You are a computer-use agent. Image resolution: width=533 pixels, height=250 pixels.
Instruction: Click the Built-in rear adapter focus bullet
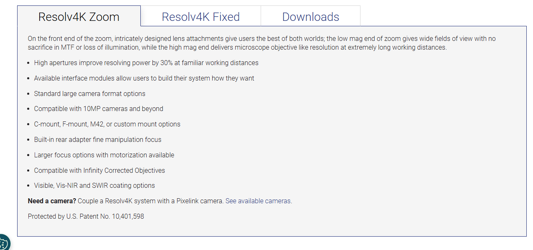pyautogui.click(x=98, y=139)
